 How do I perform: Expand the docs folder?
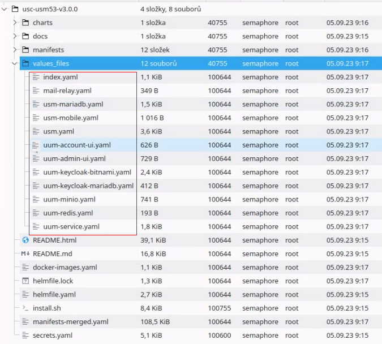(15, 36)
